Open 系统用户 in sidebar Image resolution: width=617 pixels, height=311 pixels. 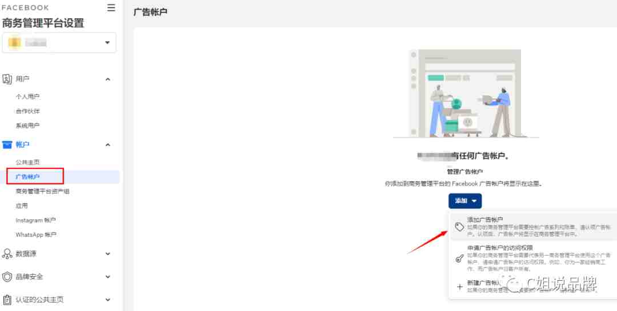tap(27, 126)
